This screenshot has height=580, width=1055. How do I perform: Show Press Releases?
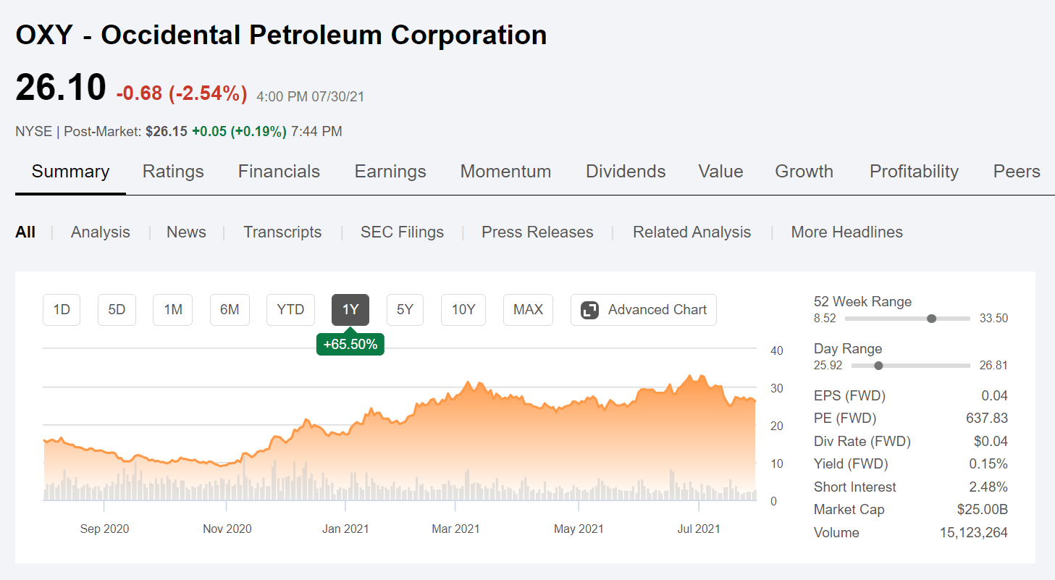tap(537, 232)
